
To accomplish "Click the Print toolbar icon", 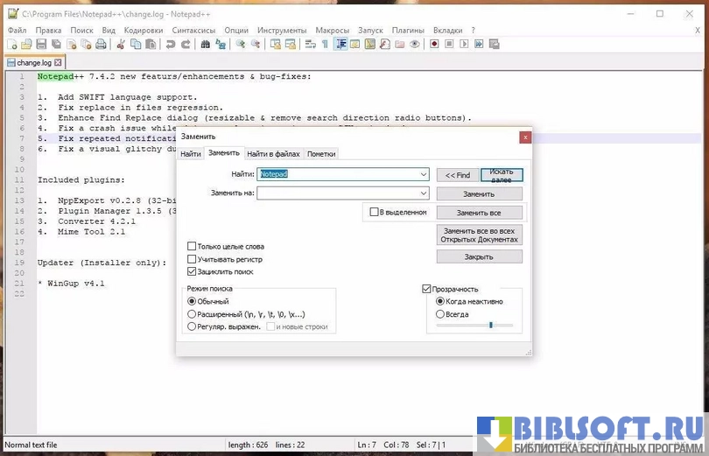I will (x=101, y=44).
